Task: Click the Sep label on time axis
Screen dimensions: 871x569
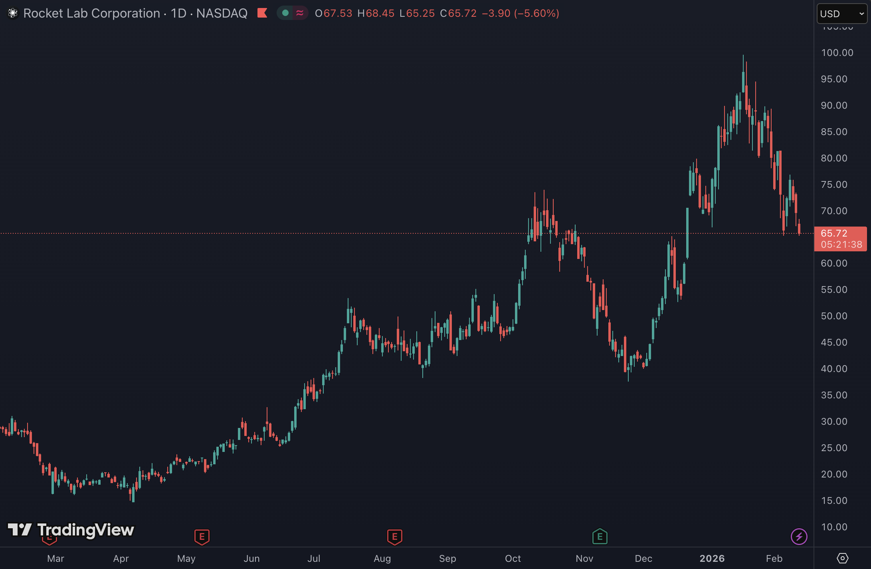Action: 447,559
